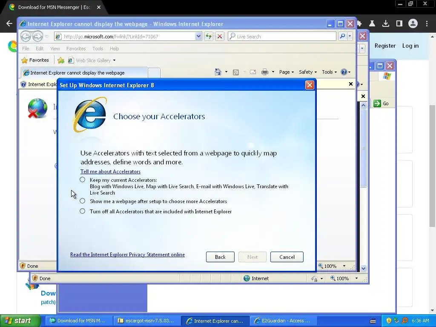Screen dimensions: 436x327
Task: Click the Go button in rear IE window
Action: 381,103
